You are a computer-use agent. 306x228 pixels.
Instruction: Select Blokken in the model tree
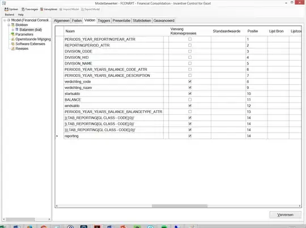[x=22, y=25]
